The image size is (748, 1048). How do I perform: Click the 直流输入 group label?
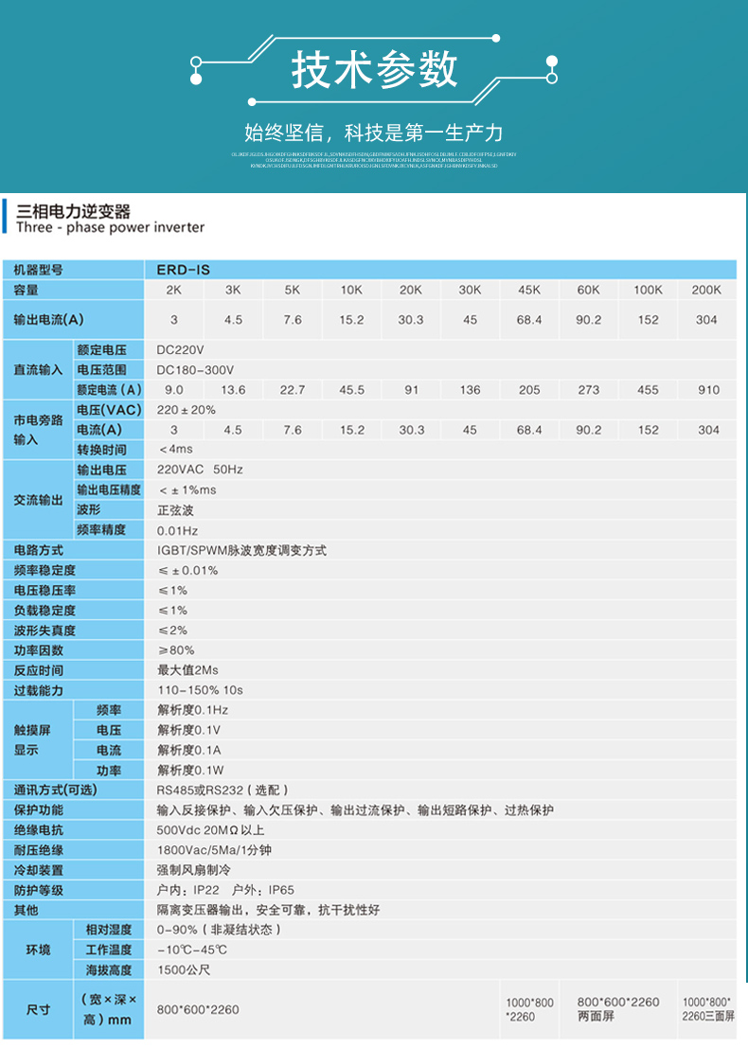pos(38,369)
